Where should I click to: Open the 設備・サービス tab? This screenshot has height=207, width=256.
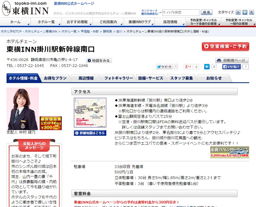pyautogui.click(x=151, y=78)
